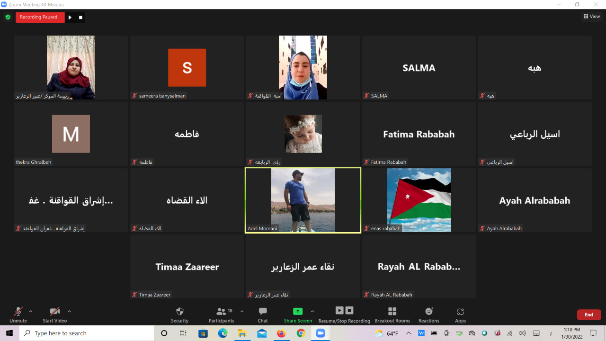Start Video with the camera button
Image resolution: width=606 pixels, height=341 pixels.
pos(55,314)
